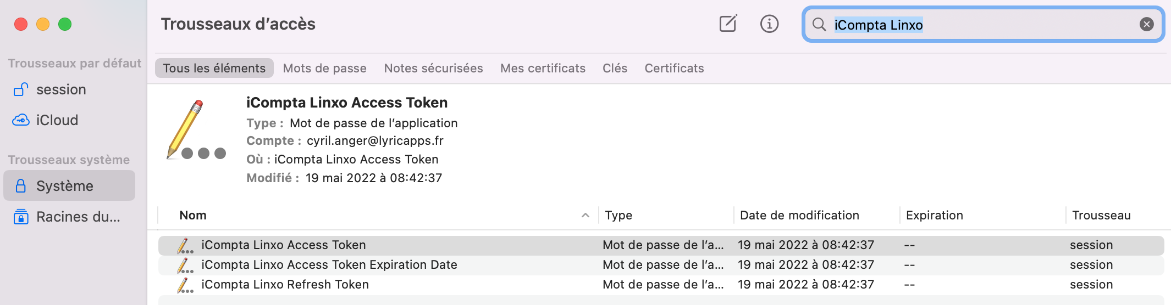Click the account cyril.anger@lyricapps.fr text
The height and width of the screenshot is (305, 1171).
375,140
